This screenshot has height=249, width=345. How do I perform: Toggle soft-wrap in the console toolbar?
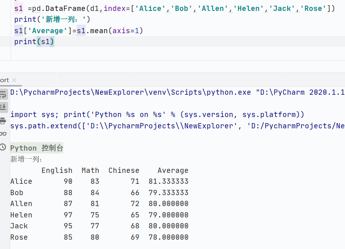click(3, 94)
